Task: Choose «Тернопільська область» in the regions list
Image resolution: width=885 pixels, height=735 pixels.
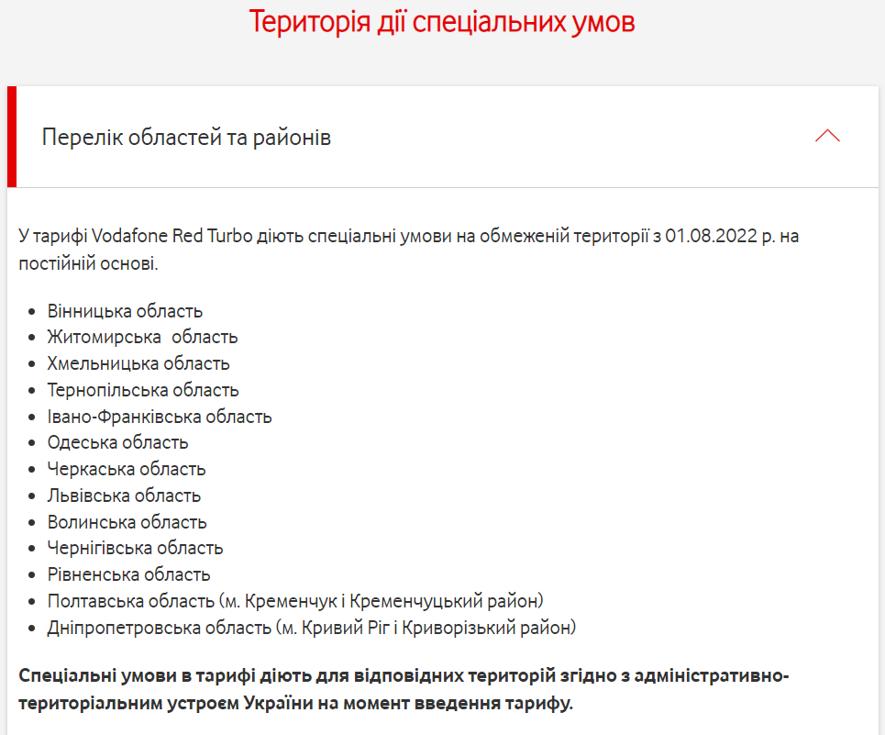Action: coord(142,389)
